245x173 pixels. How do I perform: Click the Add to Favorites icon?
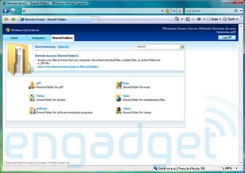pos(13,19)
